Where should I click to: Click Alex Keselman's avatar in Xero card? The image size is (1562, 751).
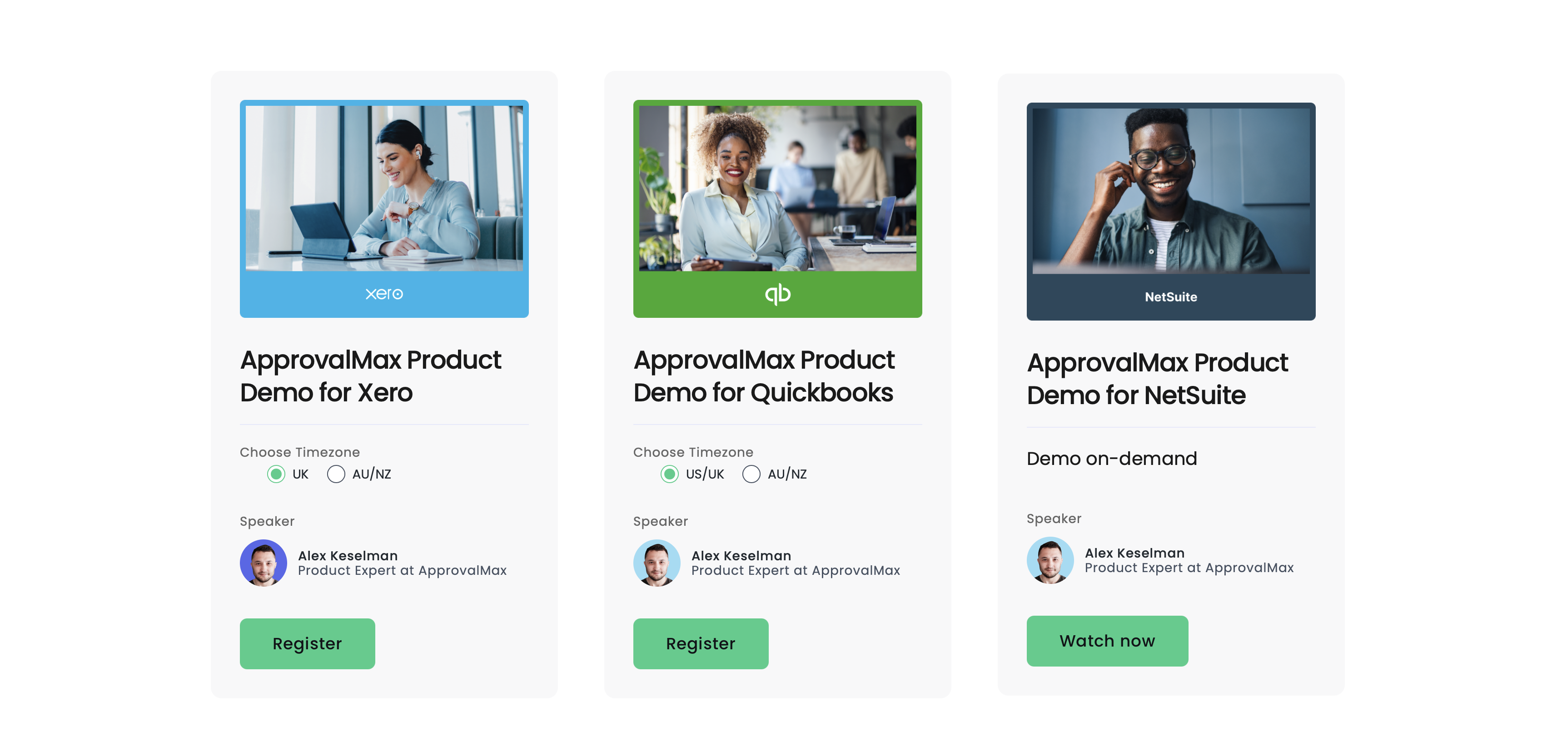pos(263,563)
